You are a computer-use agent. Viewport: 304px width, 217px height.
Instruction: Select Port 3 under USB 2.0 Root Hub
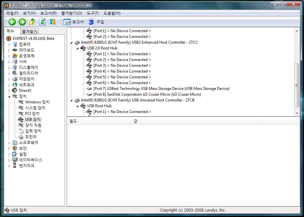pos(122,65)
